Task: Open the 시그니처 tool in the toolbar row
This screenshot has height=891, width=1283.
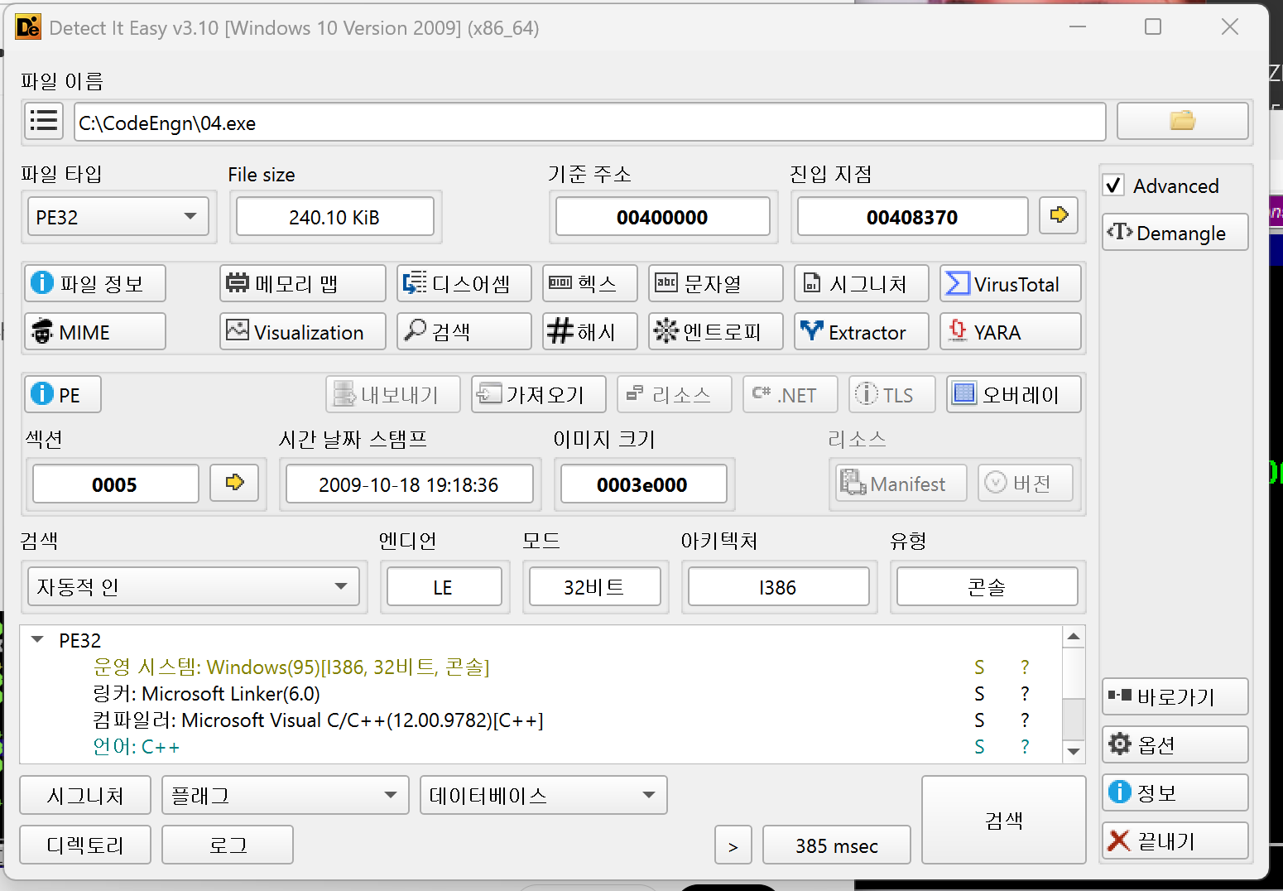Action: pyautogui.click(x=862, y=284)
